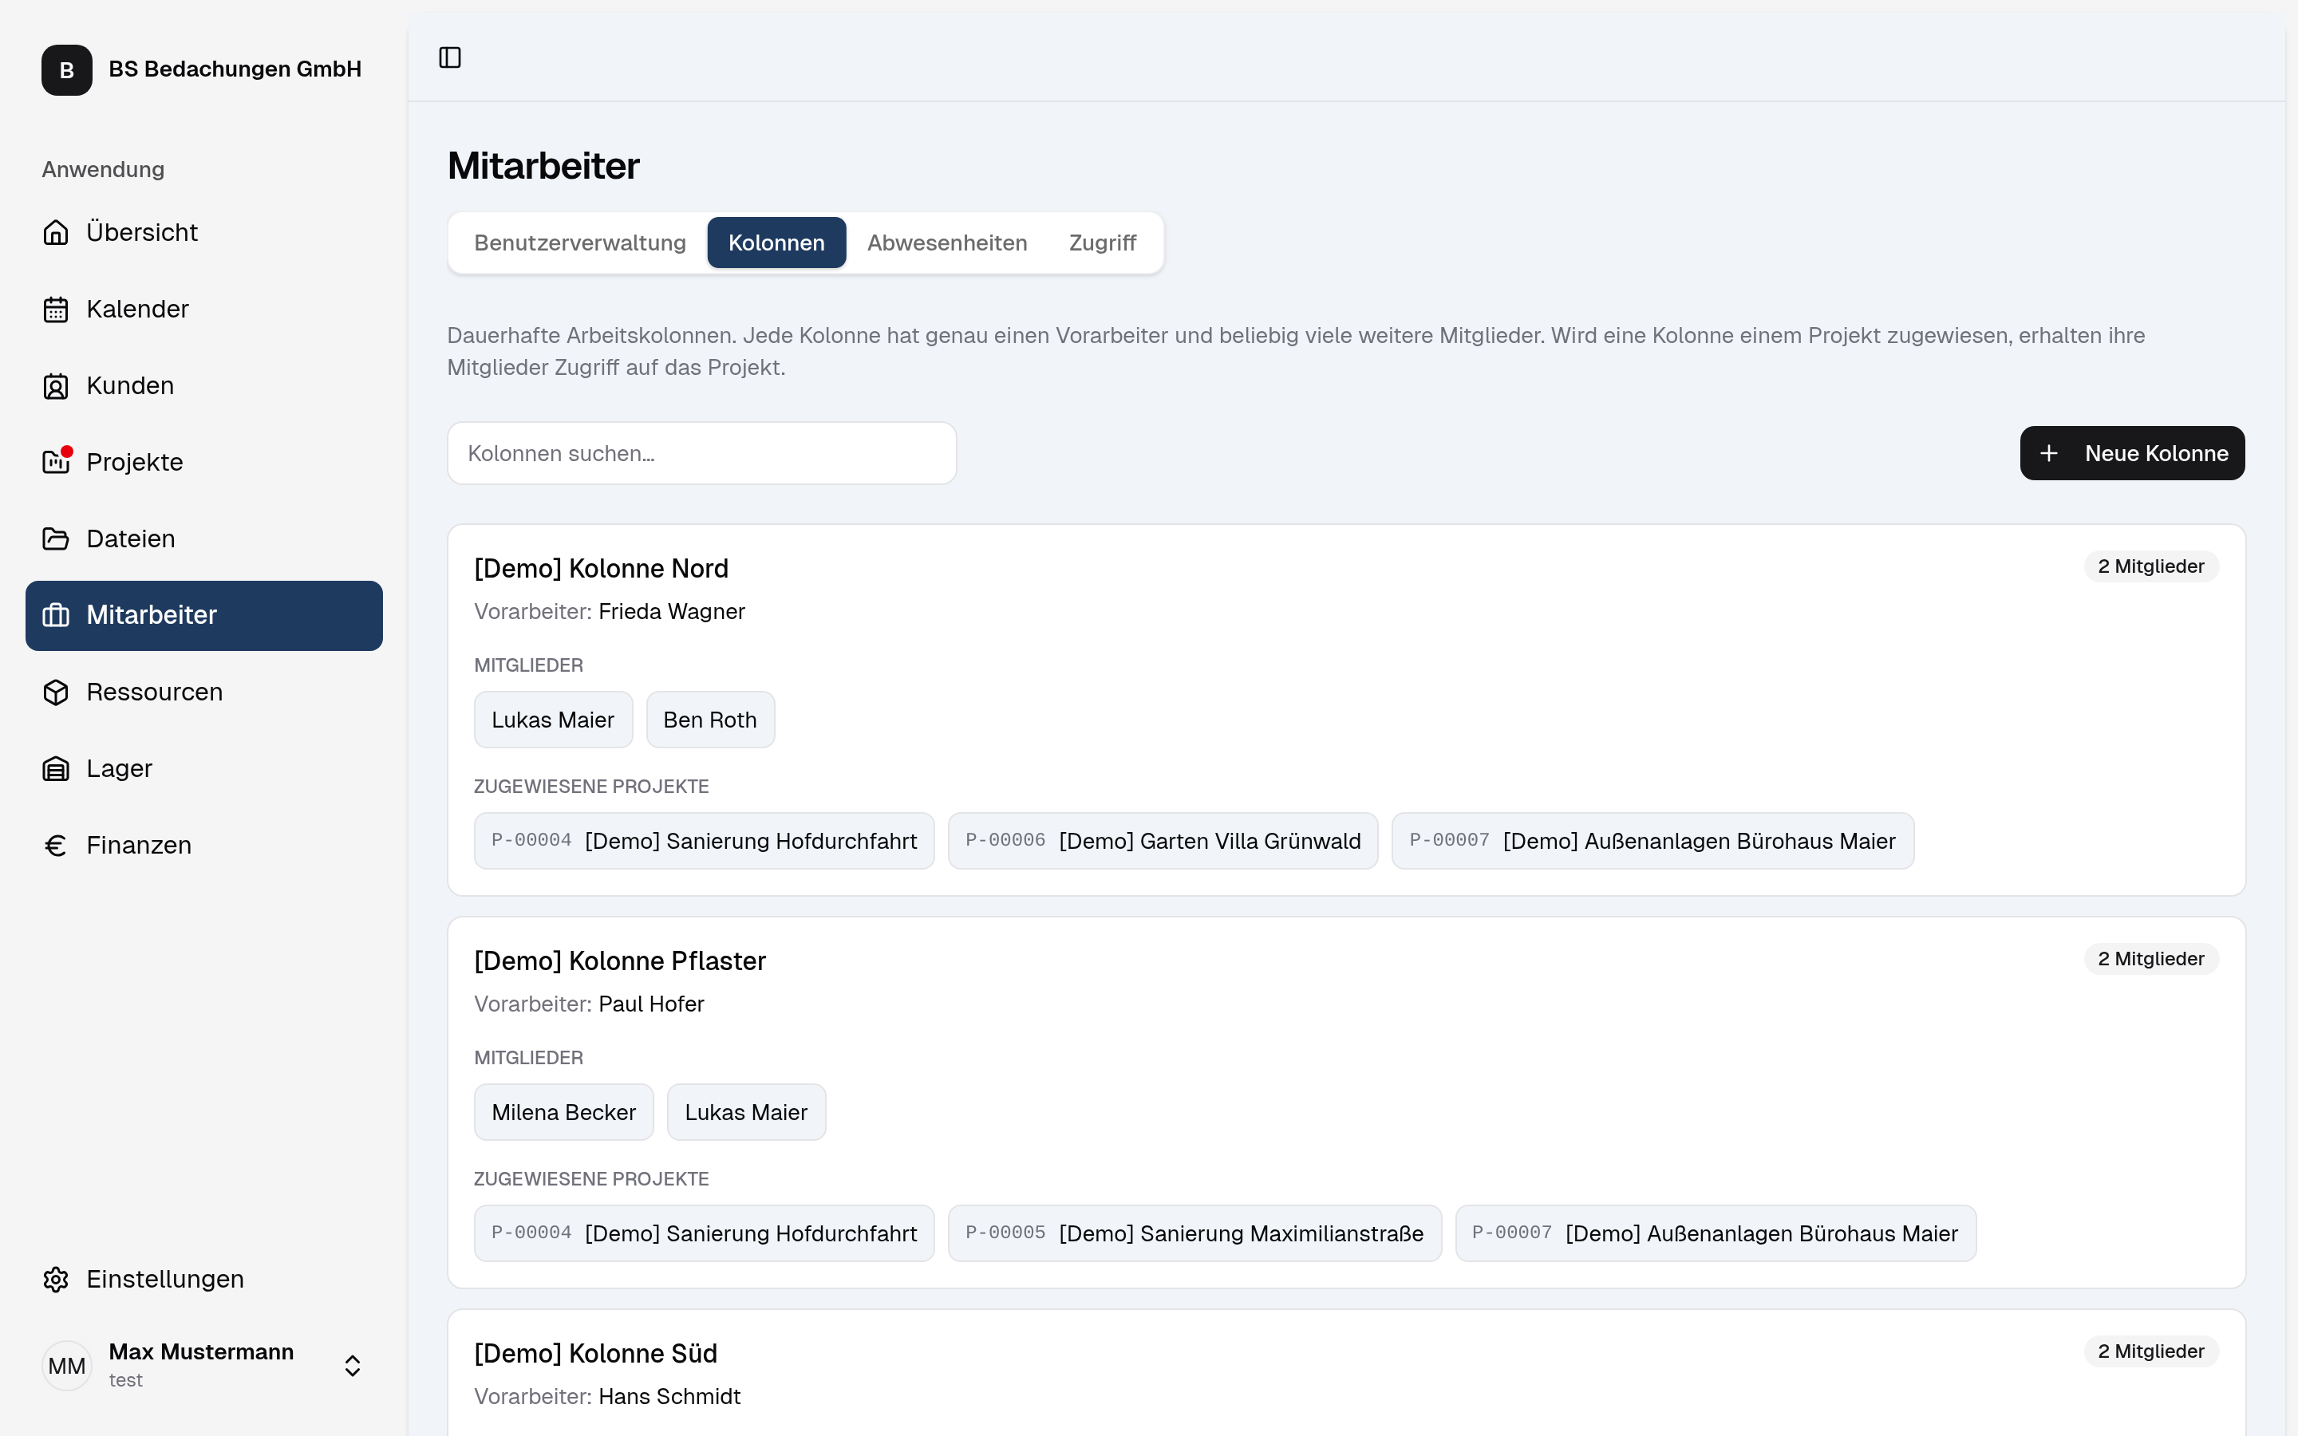Click the Ben Roth member chip
The height and width of the screenshot is (1436, 2298).
pos(710,720)
